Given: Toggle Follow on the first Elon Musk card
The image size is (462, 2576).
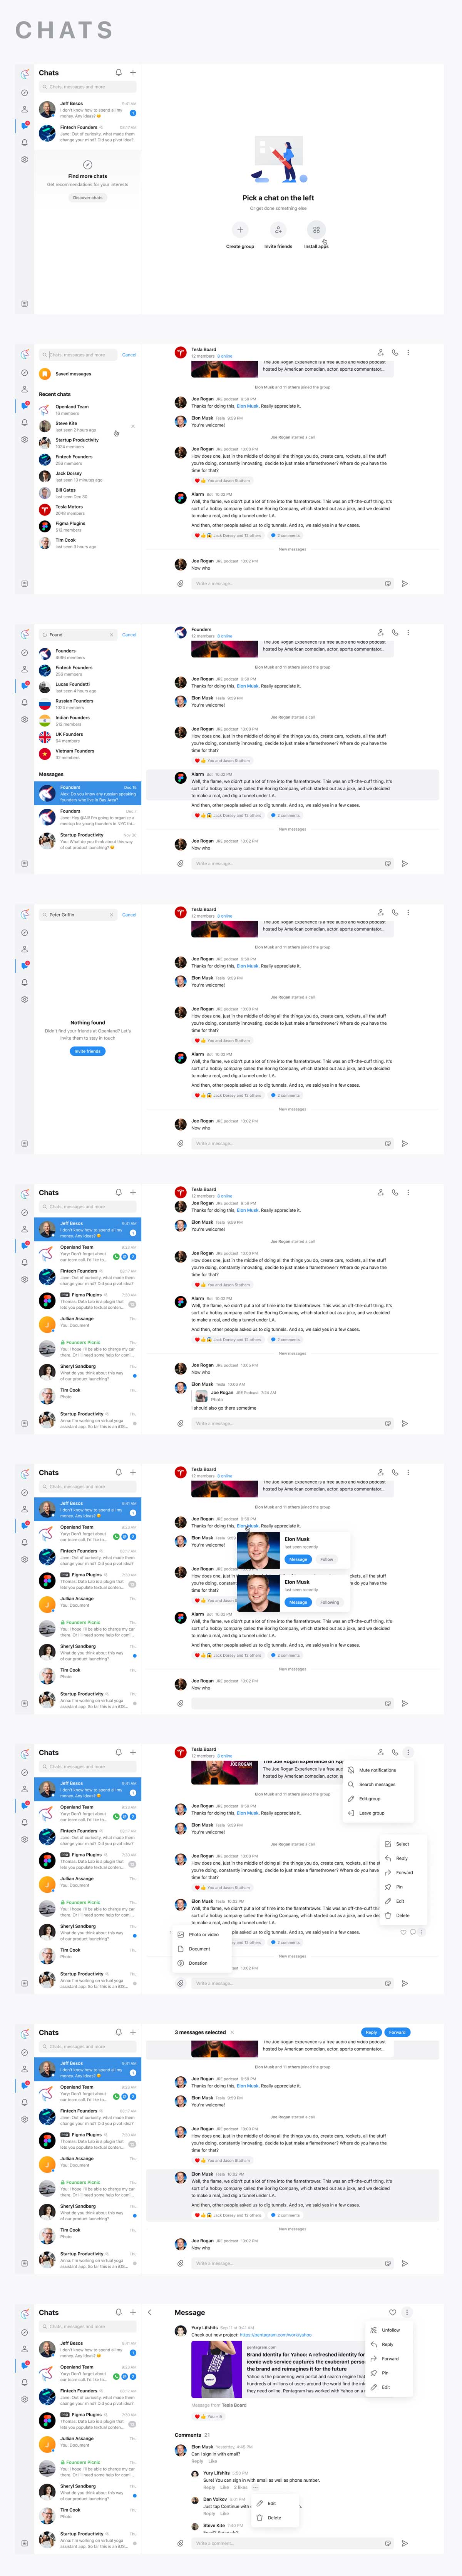Looking at the screenshot, I should point(326,1559).
